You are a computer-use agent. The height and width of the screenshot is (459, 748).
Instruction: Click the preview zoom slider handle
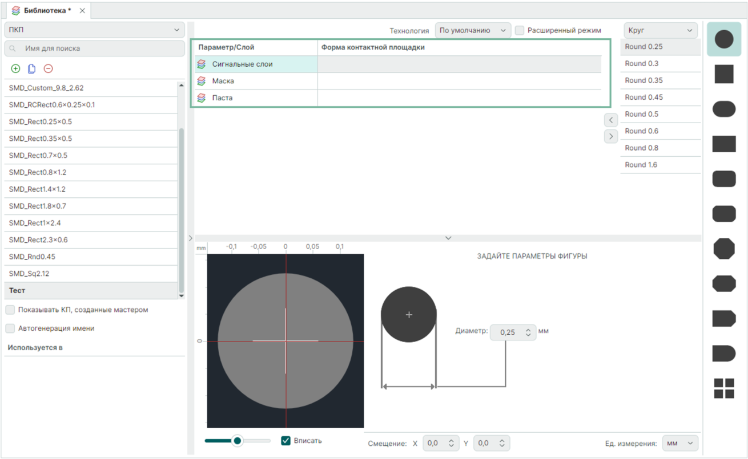pos(238,441)
